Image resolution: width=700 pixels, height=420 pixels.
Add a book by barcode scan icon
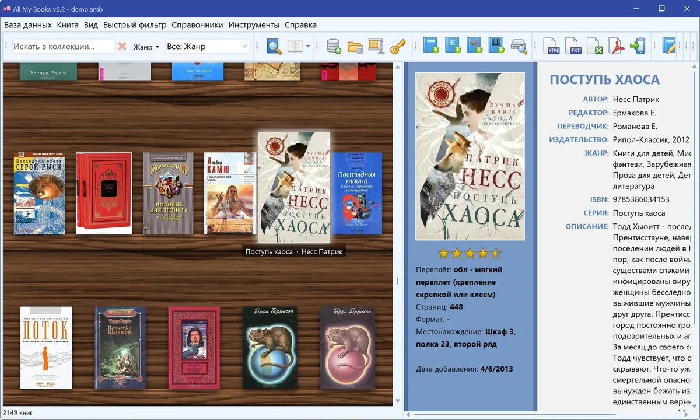click(x=496, y=46)
